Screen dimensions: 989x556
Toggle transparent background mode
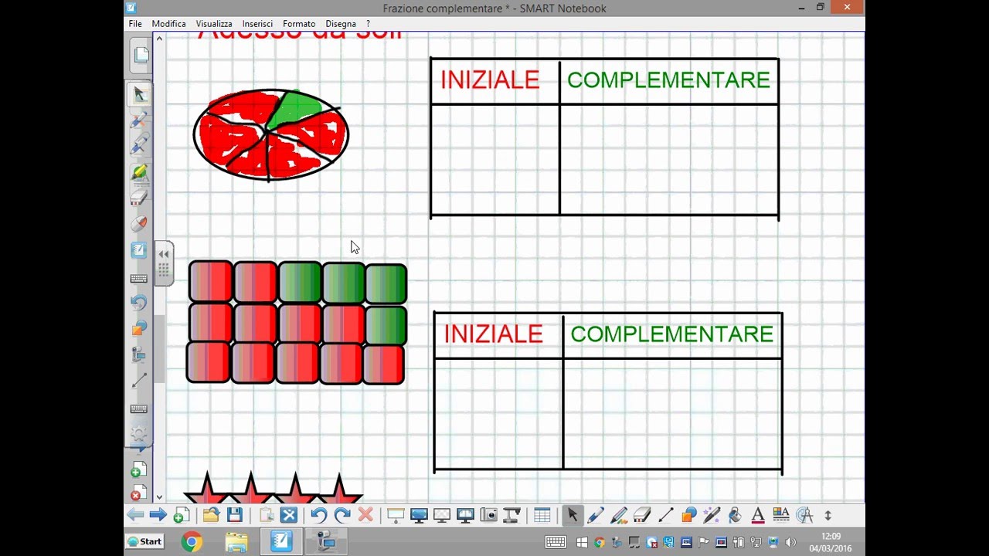442,515
